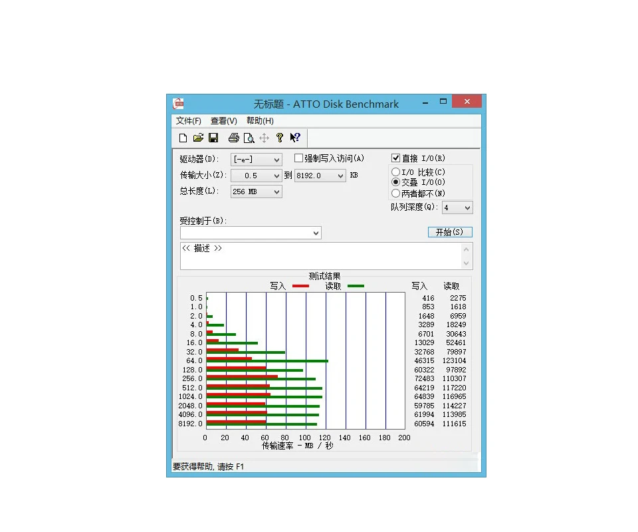Viewport: 638px width, 532px height.
Task: Open the 总长度 dropdown showing 256 MB
Action: pyautogui.click(x=257, y=192)
